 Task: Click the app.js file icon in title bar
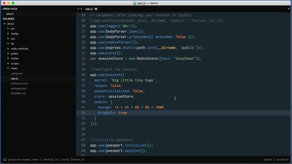pyautogui.click(x=135, y=3)
